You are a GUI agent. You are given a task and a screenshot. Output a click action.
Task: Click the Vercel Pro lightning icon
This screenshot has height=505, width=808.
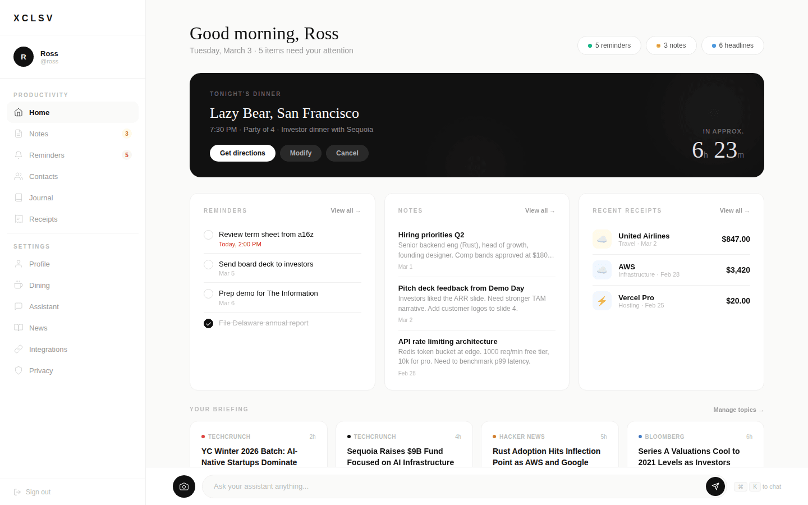point(602,301)
